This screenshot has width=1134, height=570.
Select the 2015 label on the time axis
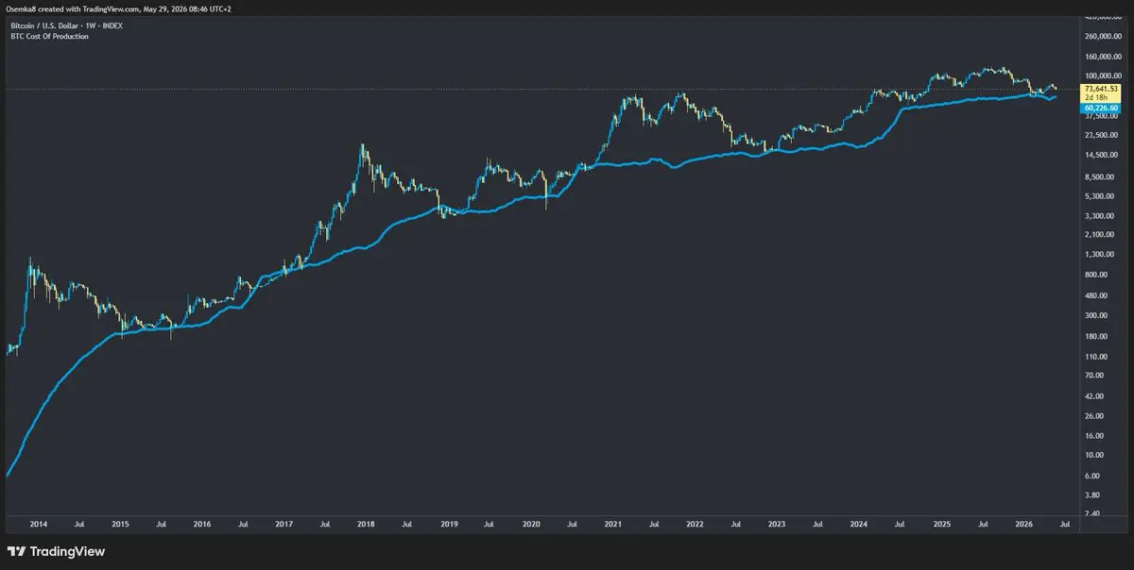[x=120, y=522]
